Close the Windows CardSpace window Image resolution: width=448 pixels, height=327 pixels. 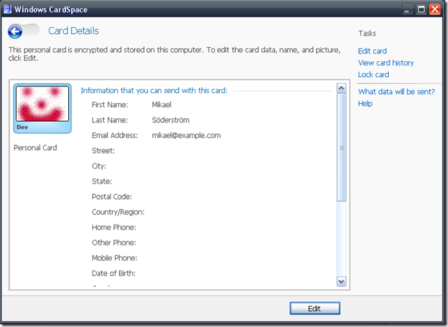(435, 9)
